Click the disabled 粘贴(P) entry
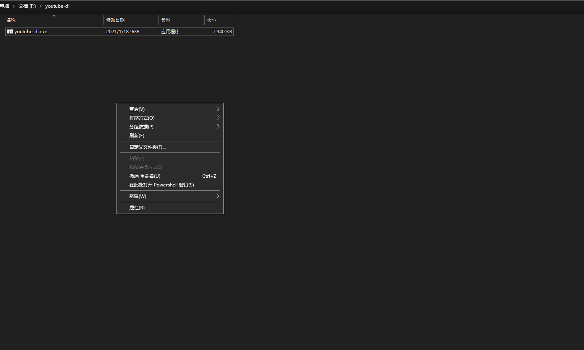The width and height of the screenshot is (584, 350). click(x=170, y=159)
